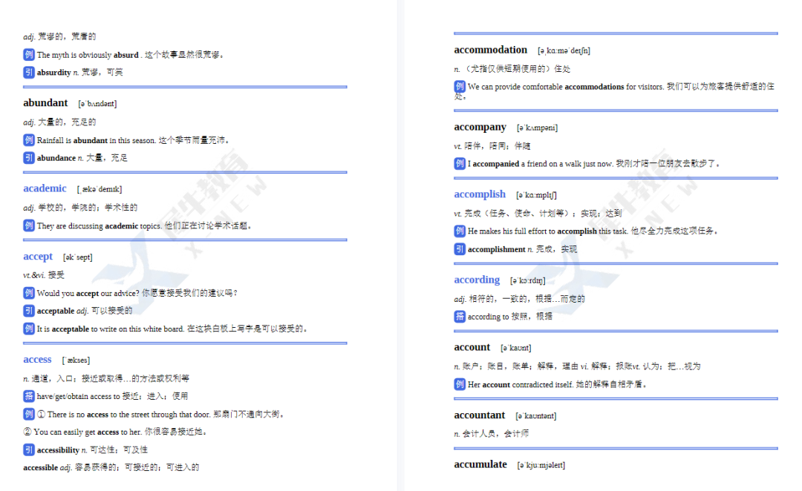Click the headword 'accountant'
The image size is (802, 491).
click(x=479, y=415)
